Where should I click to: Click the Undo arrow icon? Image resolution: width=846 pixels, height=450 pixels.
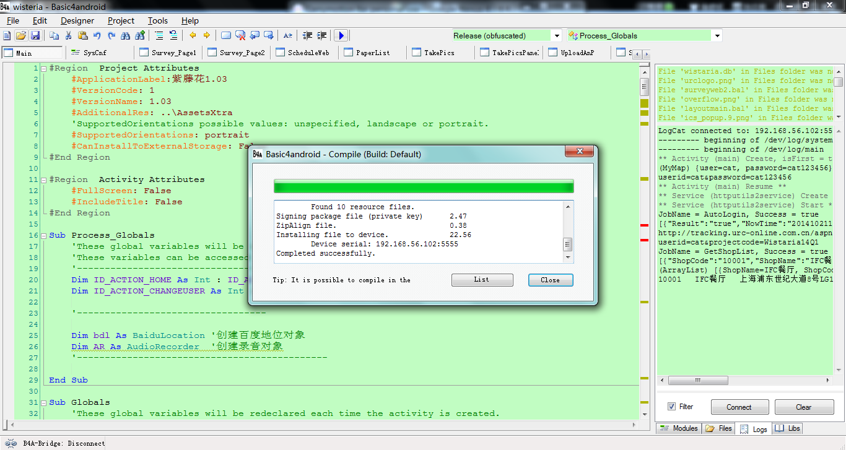97,35
